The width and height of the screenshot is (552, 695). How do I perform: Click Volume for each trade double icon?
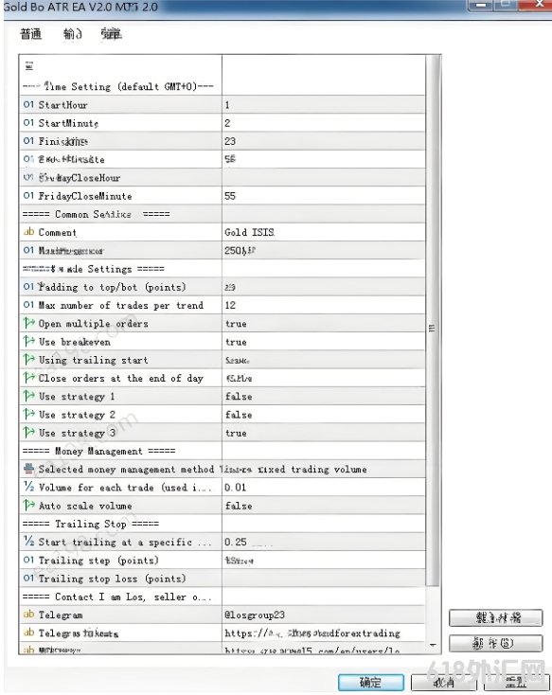click(28, 487)
